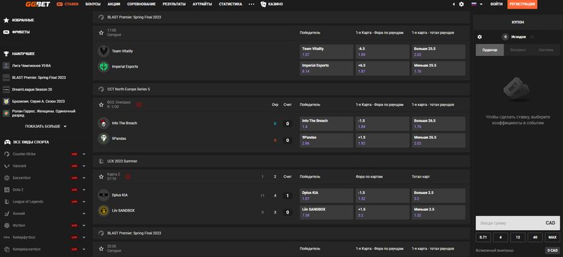Clear coupon outcomes with the X icon

pyautogui.click(x=532, y=37)
